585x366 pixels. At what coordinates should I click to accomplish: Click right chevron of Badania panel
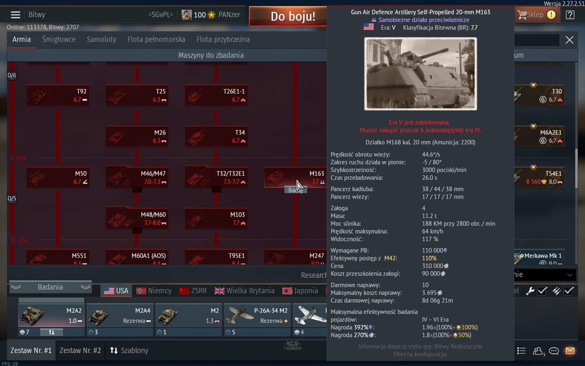click(86, 287)
